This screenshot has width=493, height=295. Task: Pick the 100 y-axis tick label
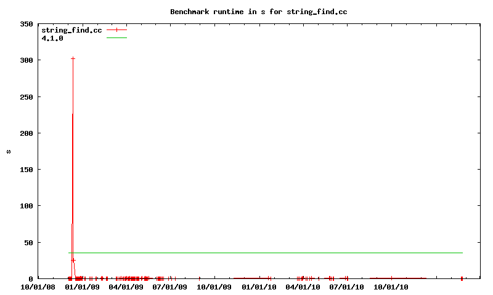pyautogui.click(x=26, y=206)
